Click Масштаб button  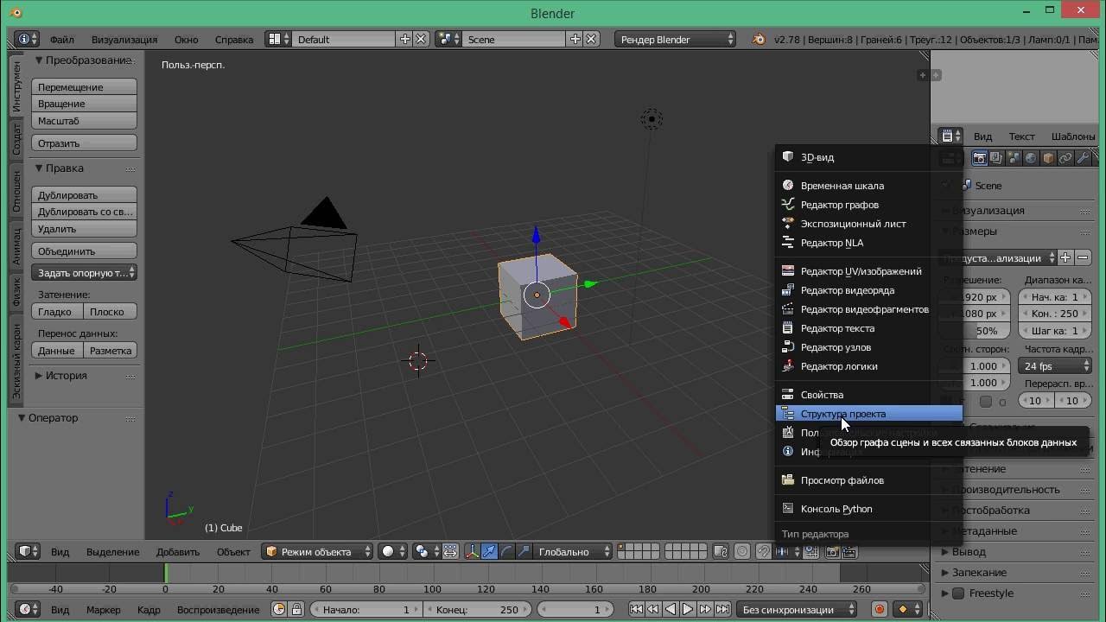(x=85, y=121)
